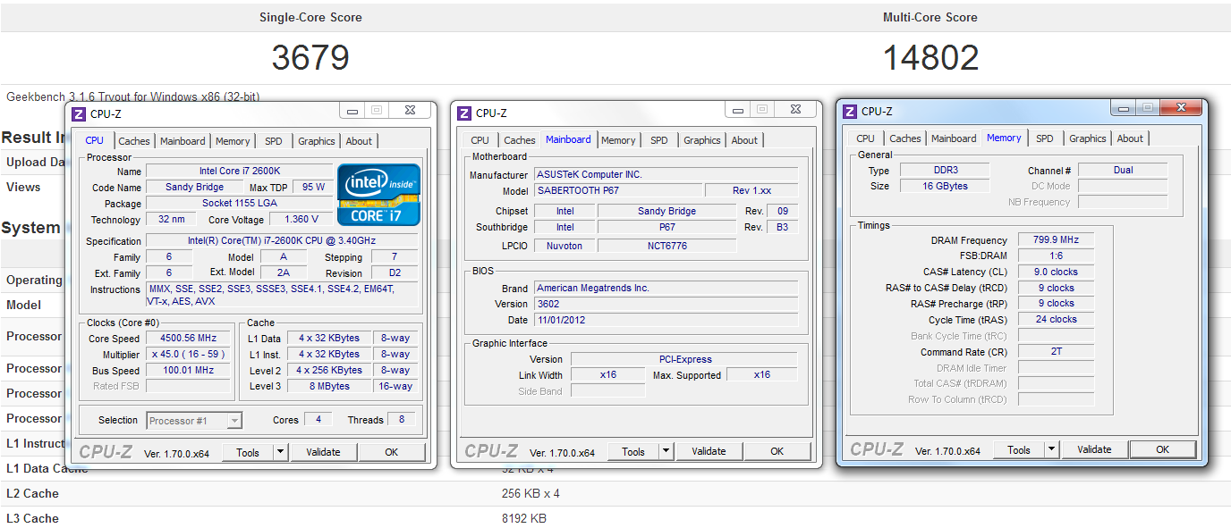
Task: Switch to CPU tab in the Mainboard window
Action: coord(480,140)
